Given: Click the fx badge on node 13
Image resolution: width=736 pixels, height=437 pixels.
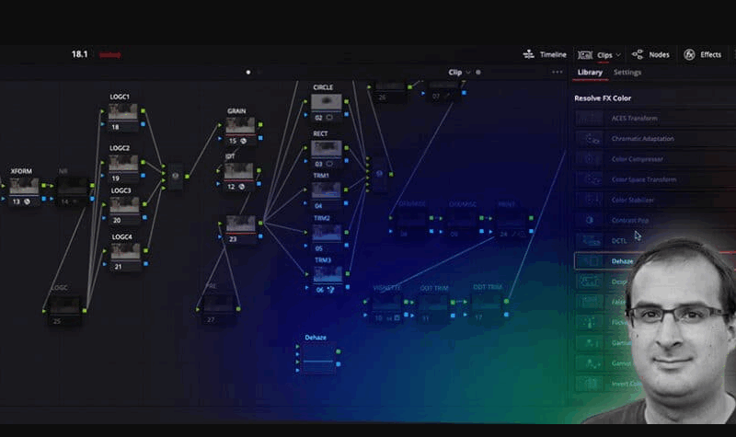Looking at the screenshot, I should (28, 201).
